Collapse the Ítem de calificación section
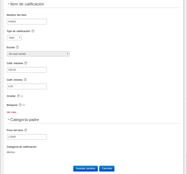Screen dimensions: 187x174 tap(9, 4)
